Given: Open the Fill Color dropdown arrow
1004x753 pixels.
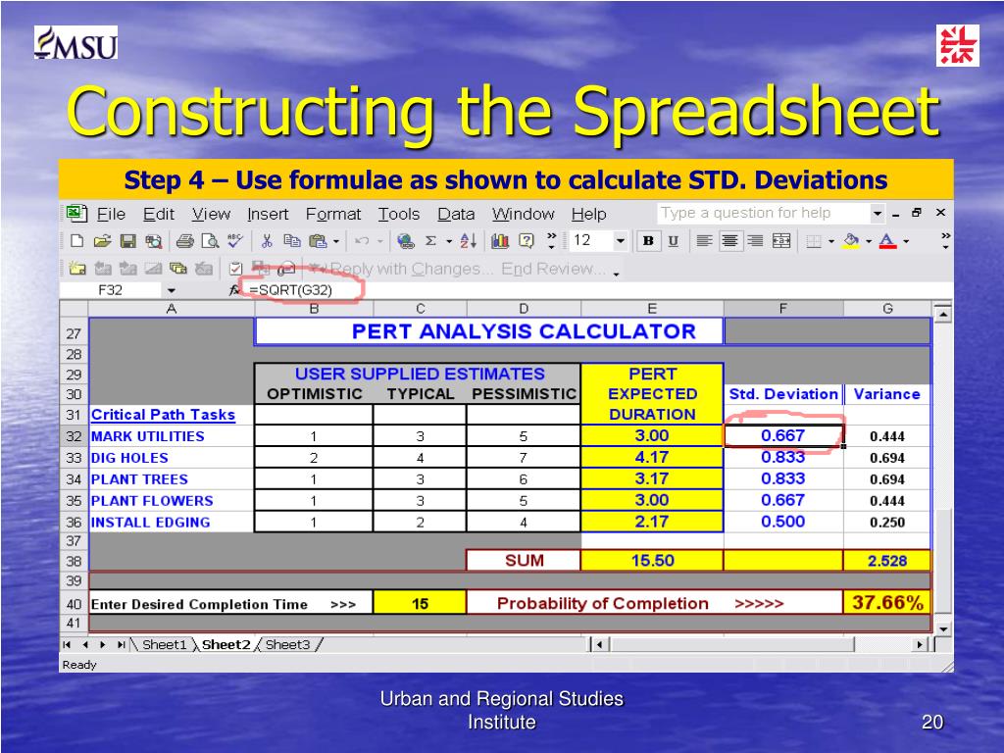Looking at the screenshot, I should coord(869,242).
